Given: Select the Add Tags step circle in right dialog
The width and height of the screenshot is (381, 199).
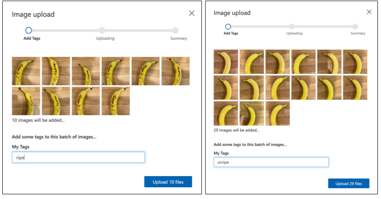Looking at the screenshot, I should [228, 26].
